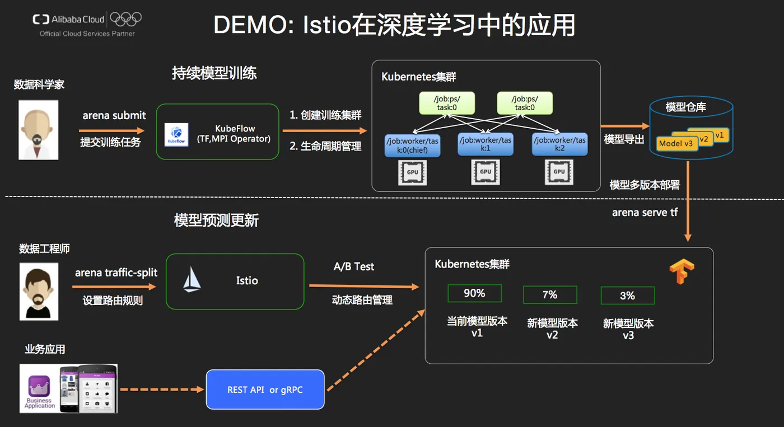The width and height of the screenshot is (784, 427).
Task: Click the Kubeflow logo icon
Action: click(x=176, y=135)
